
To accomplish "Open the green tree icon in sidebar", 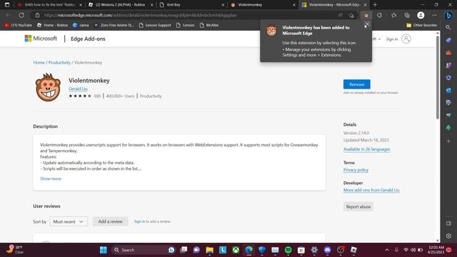I will pyautogui.click(x=448, y=128).
